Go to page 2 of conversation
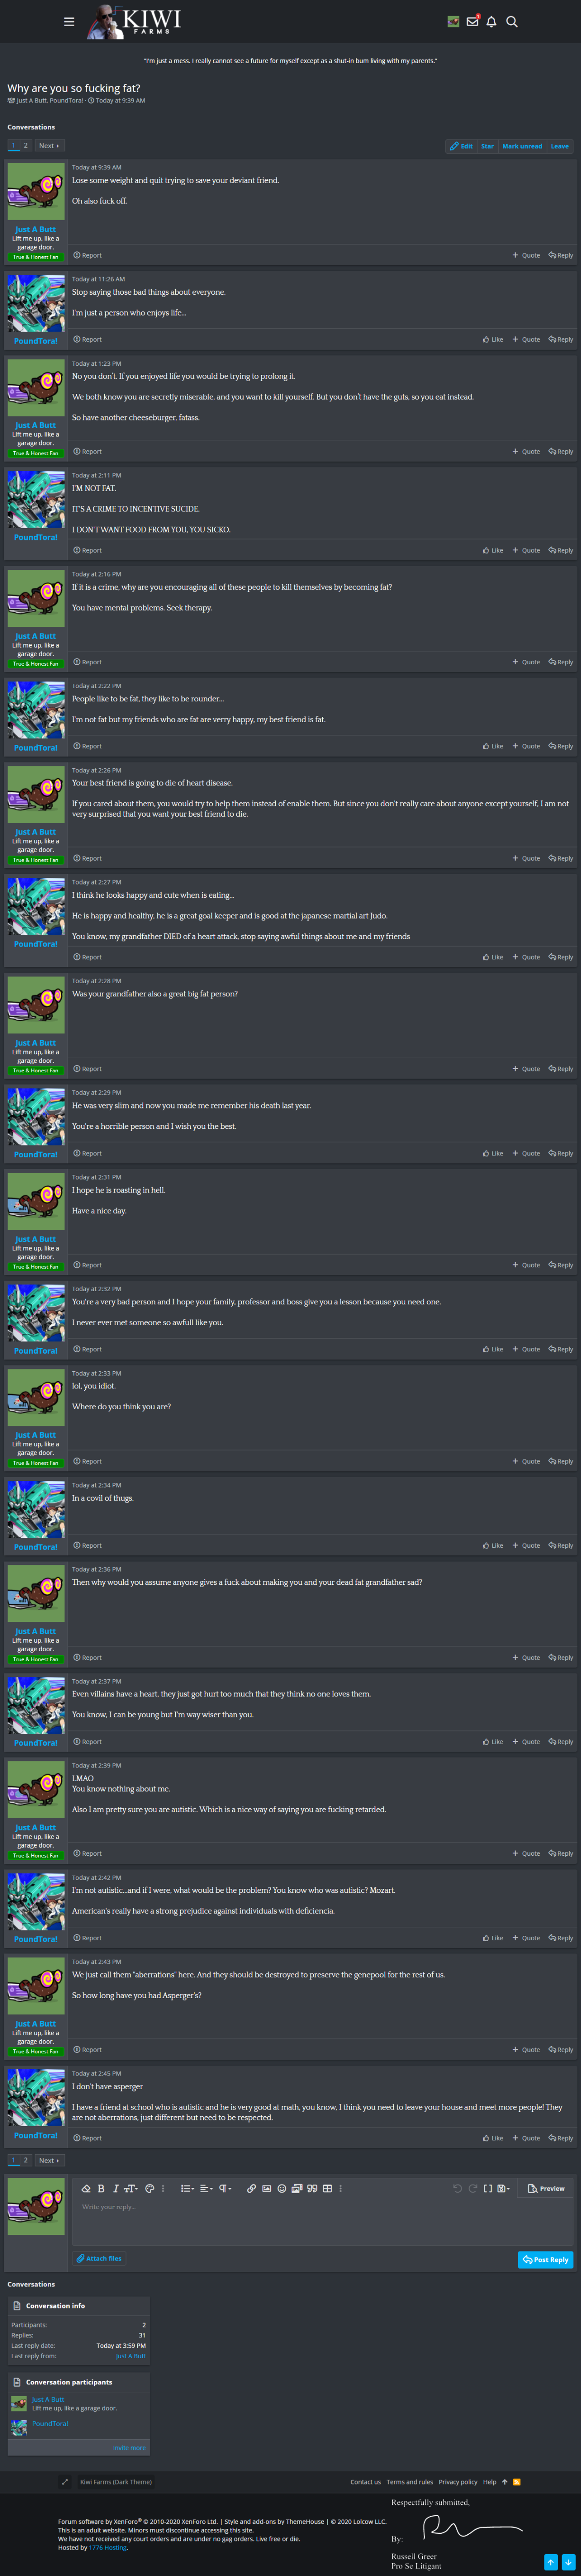The width and height of the screenshot is (581, 2576). [26, 146]
